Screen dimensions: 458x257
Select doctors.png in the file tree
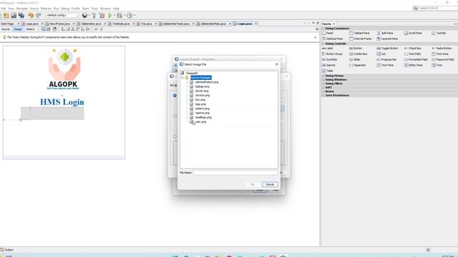pyautogui.click(x=202, y=95)
